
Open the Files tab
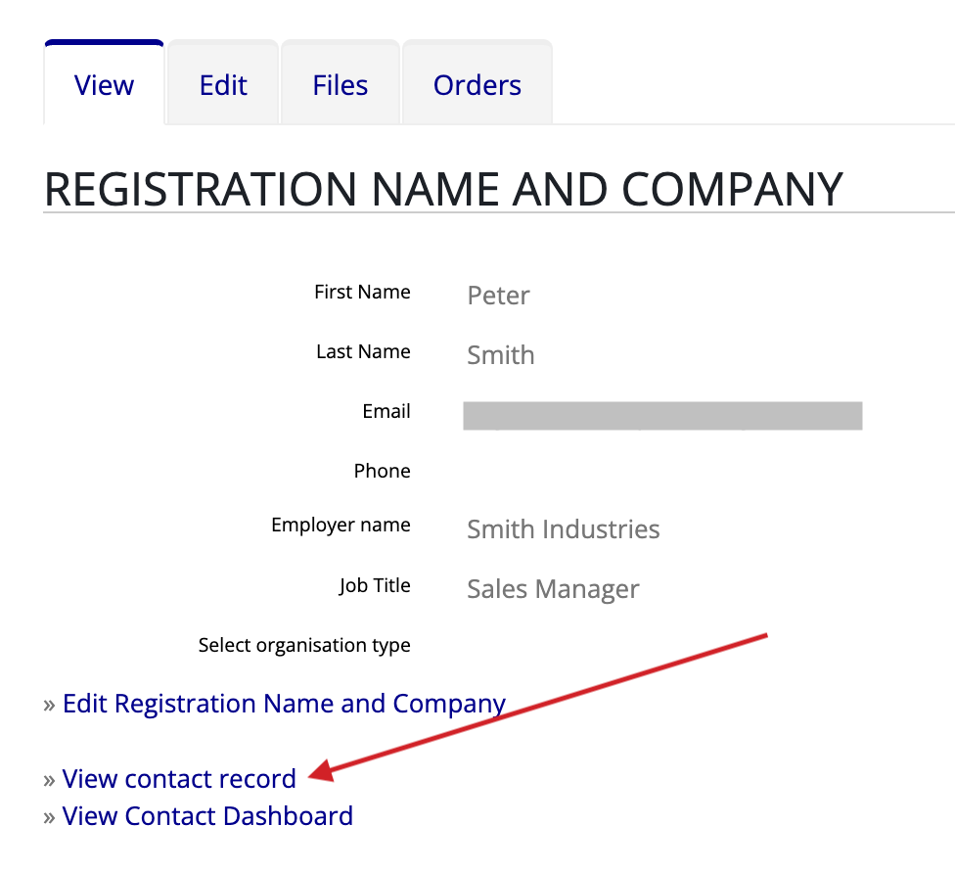(x=340, y=85)
